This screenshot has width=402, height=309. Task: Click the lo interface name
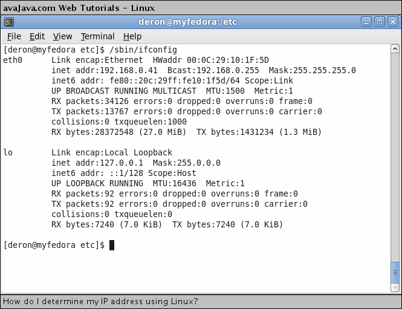coord(8,152)
